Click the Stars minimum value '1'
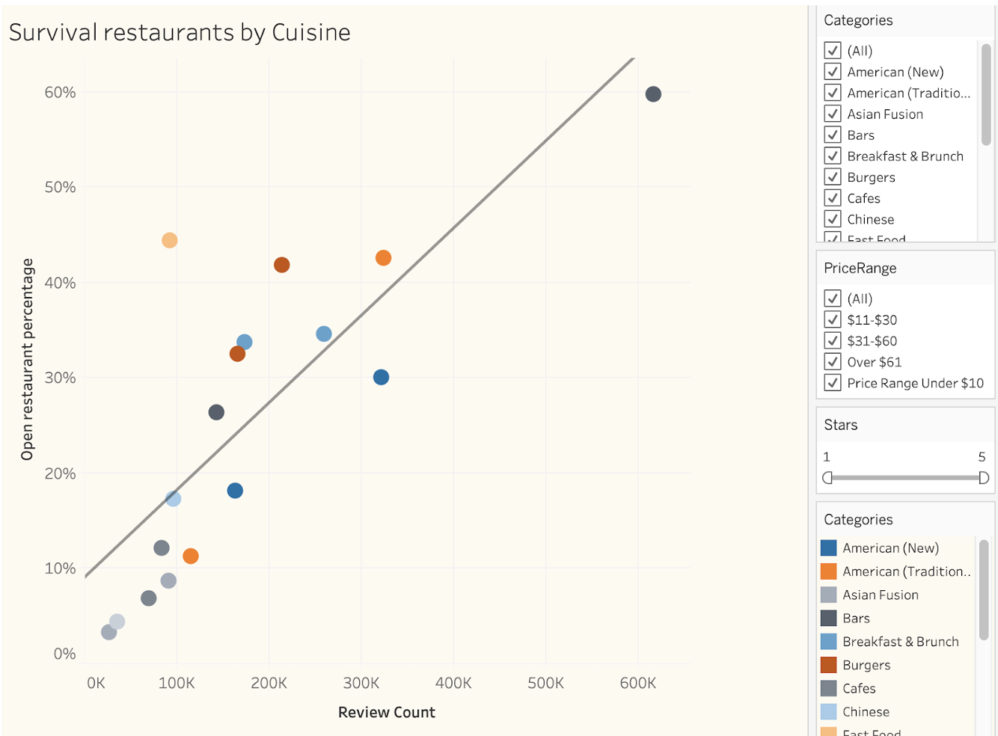Screen dimensions: 998x736 tap(827, 457)
